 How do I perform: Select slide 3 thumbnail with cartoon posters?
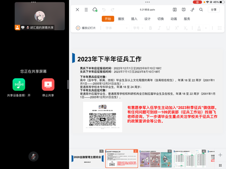click(156, 158)
